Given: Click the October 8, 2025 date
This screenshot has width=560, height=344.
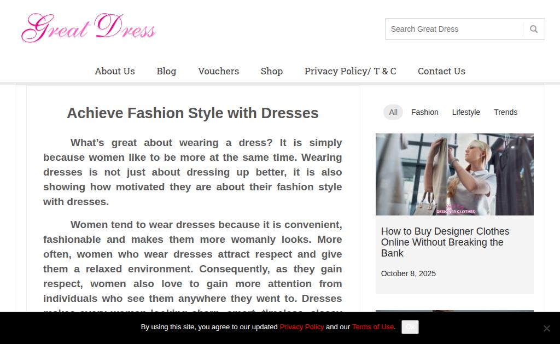Looking at the screenshot, I should pos(408,273).
